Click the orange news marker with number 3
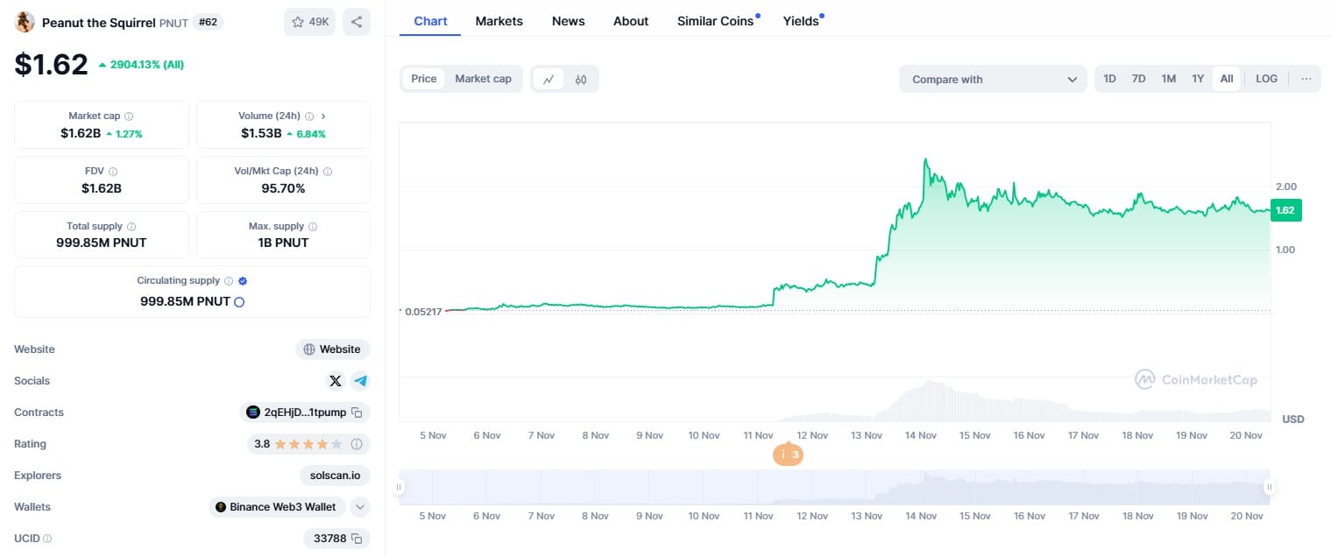This screenshot has width=1331, height=557. pos(788,455)
